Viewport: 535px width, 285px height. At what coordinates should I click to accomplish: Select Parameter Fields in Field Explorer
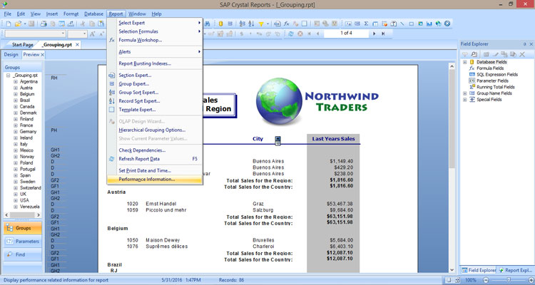click(x=492, y=81)
